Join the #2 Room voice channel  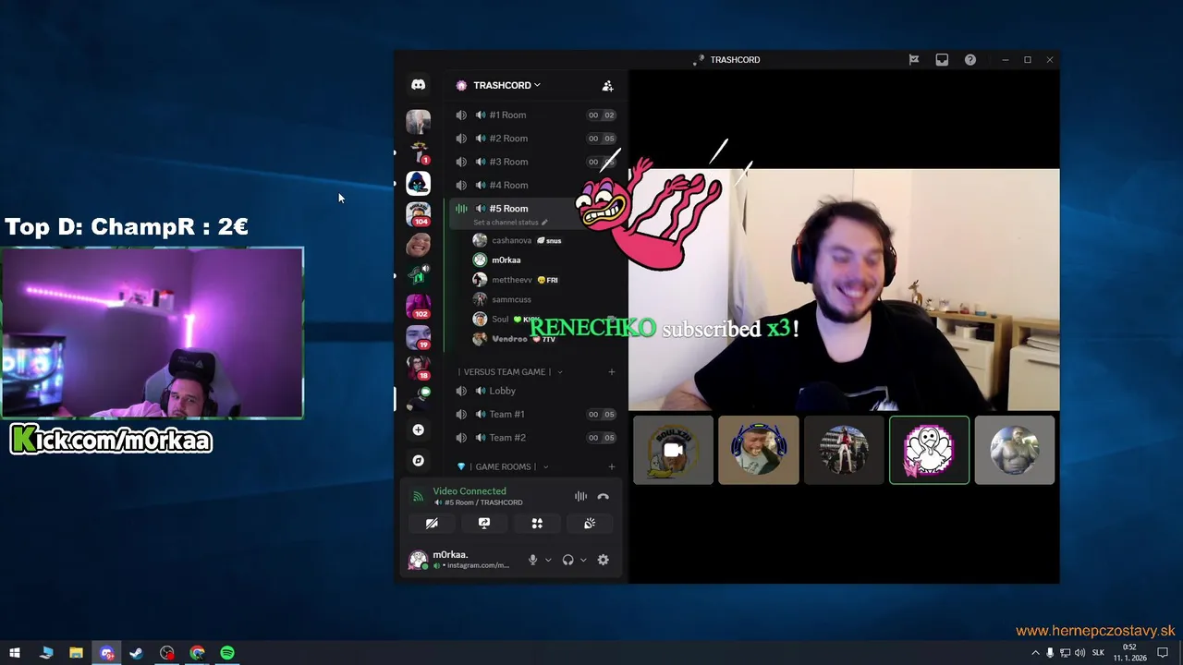[x=535, y=139]
